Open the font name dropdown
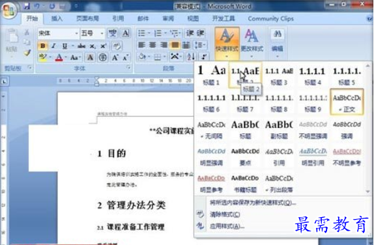 pos(77,33)
